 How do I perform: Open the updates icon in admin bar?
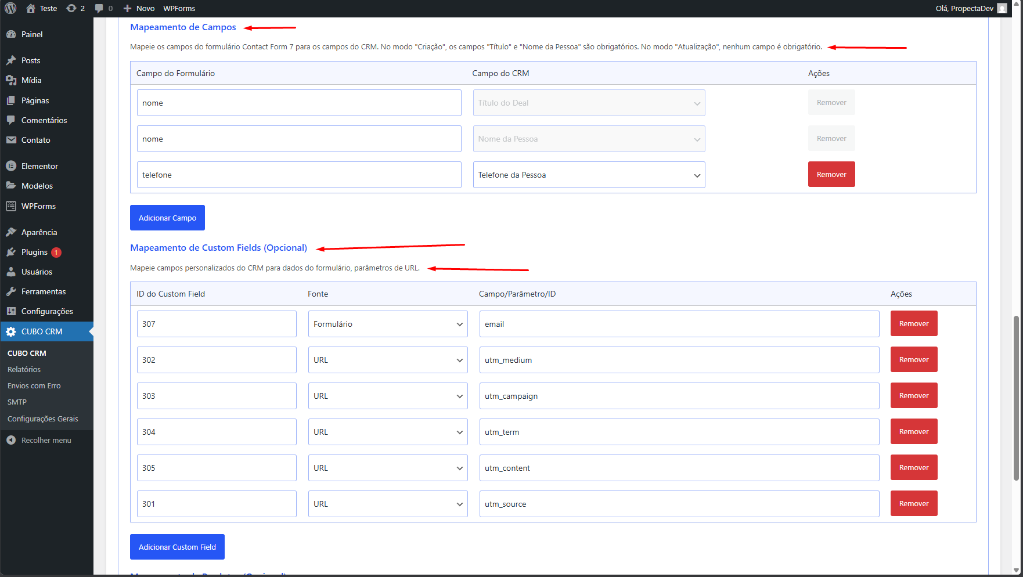(71, 8)
